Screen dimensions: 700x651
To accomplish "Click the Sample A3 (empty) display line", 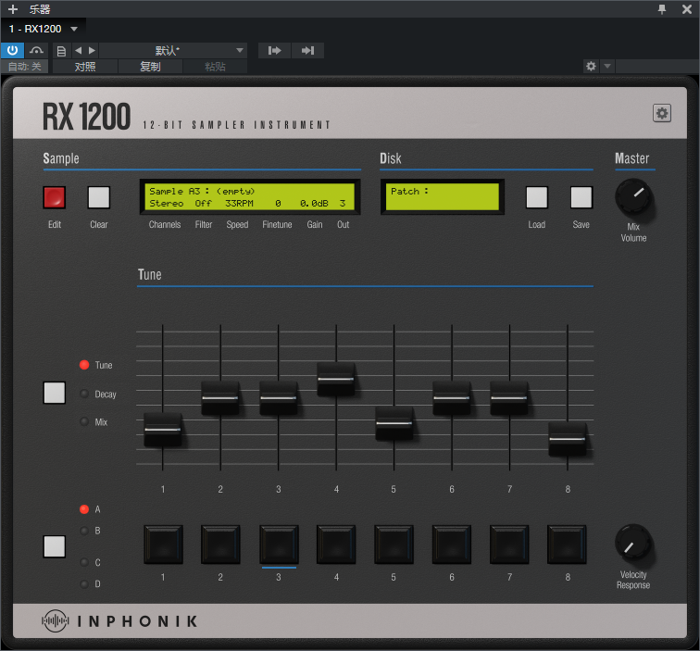I will tap(202, 191).
